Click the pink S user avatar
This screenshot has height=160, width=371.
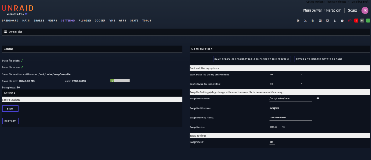[365, 10]
